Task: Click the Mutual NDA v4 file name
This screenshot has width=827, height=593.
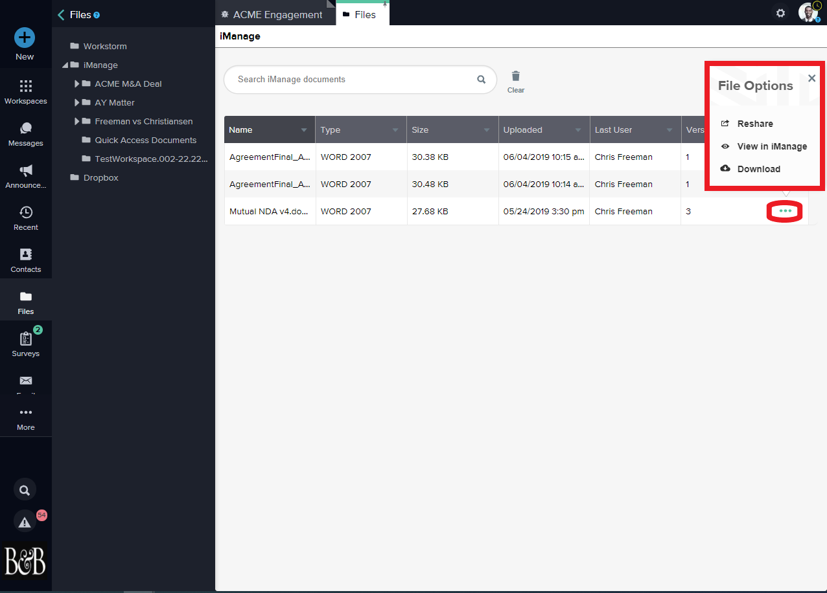Action: 270,212
